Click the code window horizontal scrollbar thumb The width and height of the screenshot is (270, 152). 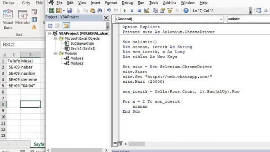click(137, 144)
